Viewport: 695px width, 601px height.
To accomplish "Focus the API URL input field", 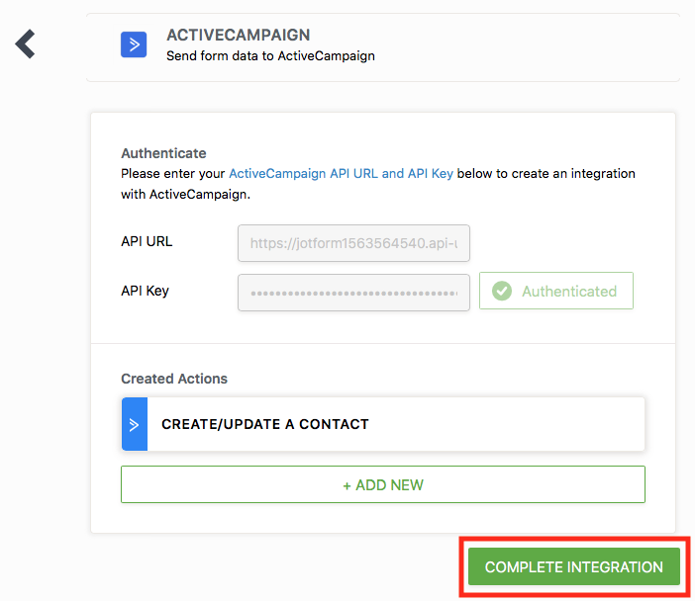I will point(353,243).
